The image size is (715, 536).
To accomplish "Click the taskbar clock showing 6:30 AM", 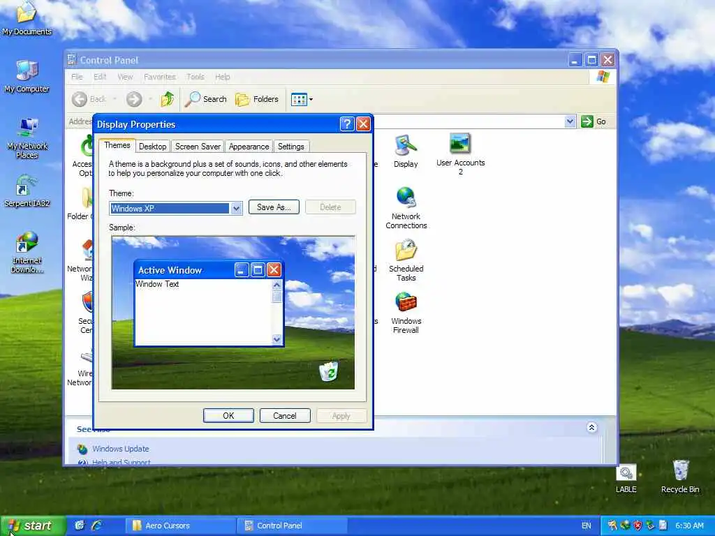I will pyautogui.click(x=689, y=526).
